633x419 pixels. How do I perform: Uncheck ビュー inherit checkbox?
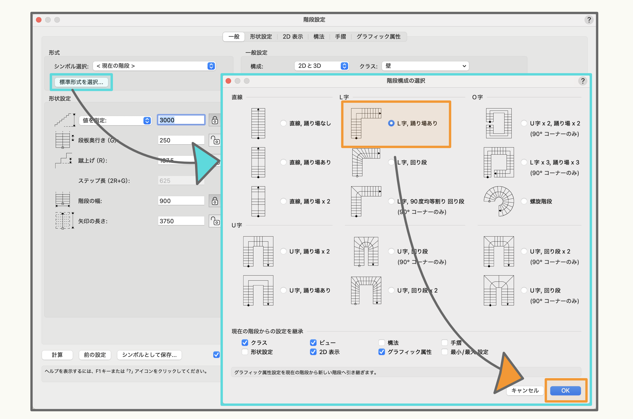[x=313, y=343]
